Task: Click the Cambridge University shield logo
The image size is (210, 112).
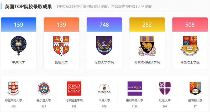Action: pyautogui.click(x=61, y=46)
